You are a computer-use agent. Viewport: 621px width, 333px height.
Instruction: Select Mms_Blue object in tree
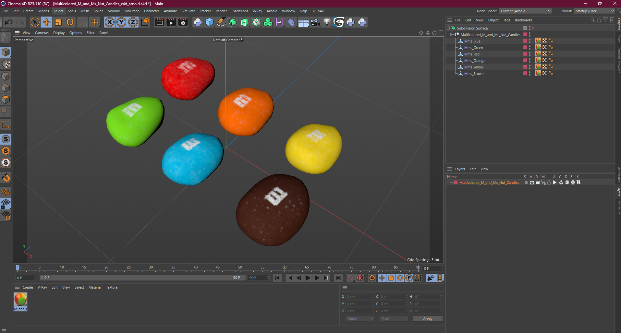tap(472, 41)
